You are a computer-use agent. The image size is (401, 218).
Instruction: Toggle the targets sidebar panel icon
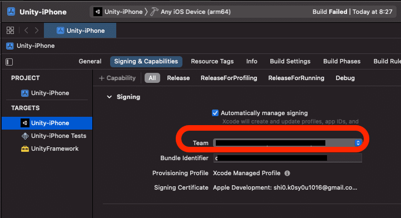9,62
